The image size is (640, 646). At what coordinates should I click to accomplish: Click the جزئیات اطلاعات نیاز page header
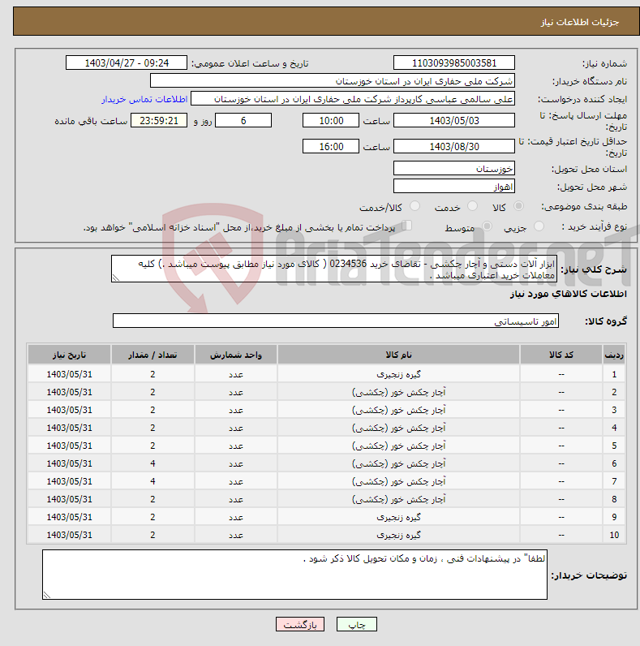pyautogui.click(x=579, y=22)
